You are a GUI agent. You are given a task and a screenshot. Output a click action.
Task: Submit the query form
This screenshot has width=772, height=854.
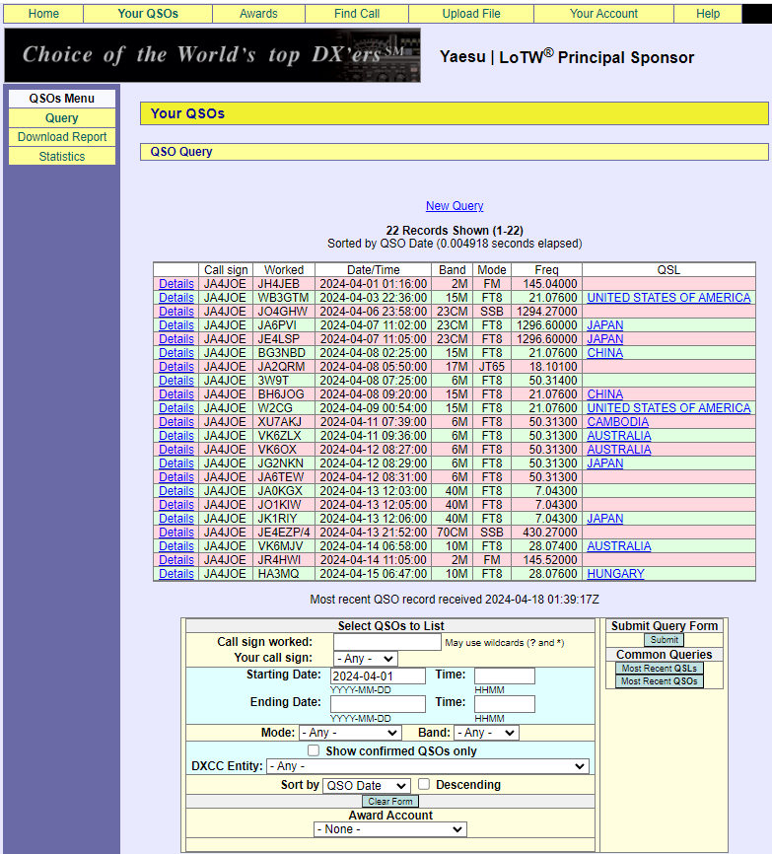click(665, 640)
